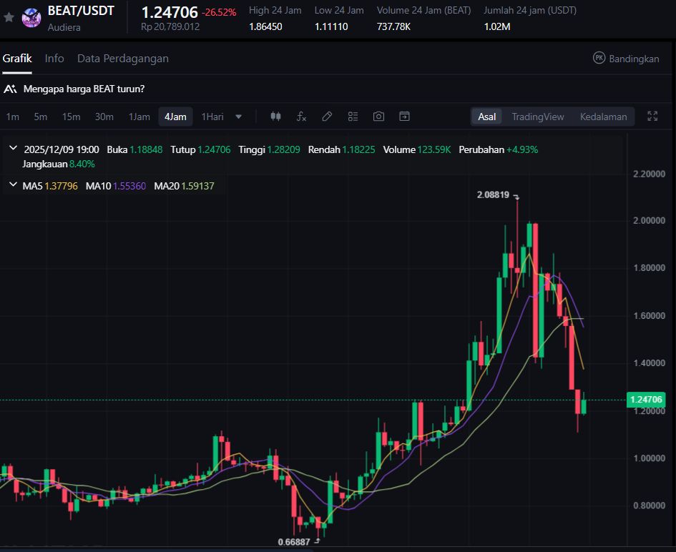
Task: Add BEAT/USDT to favorites with star icon
Action: click(9, 17)
